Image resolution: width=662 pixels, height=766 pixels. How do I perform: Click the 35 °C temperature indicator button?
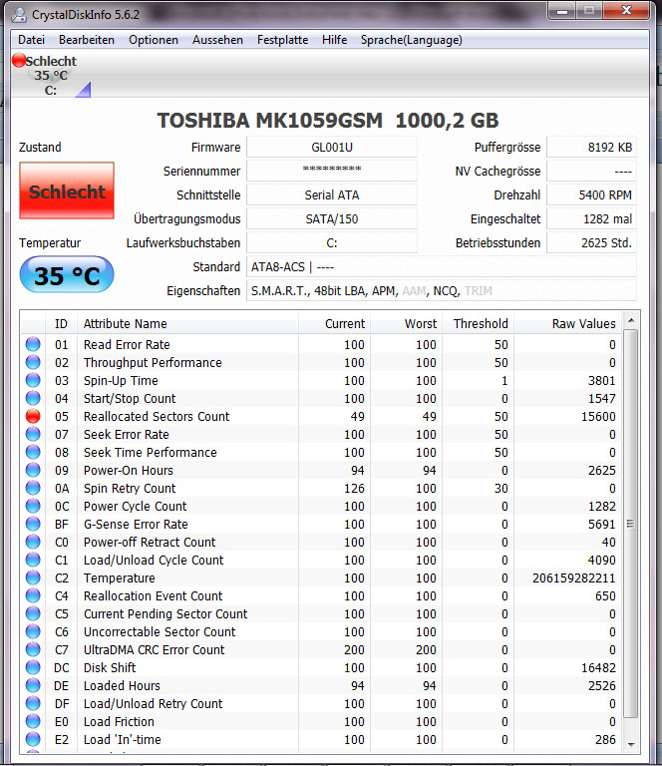click(x=67, y=275)
